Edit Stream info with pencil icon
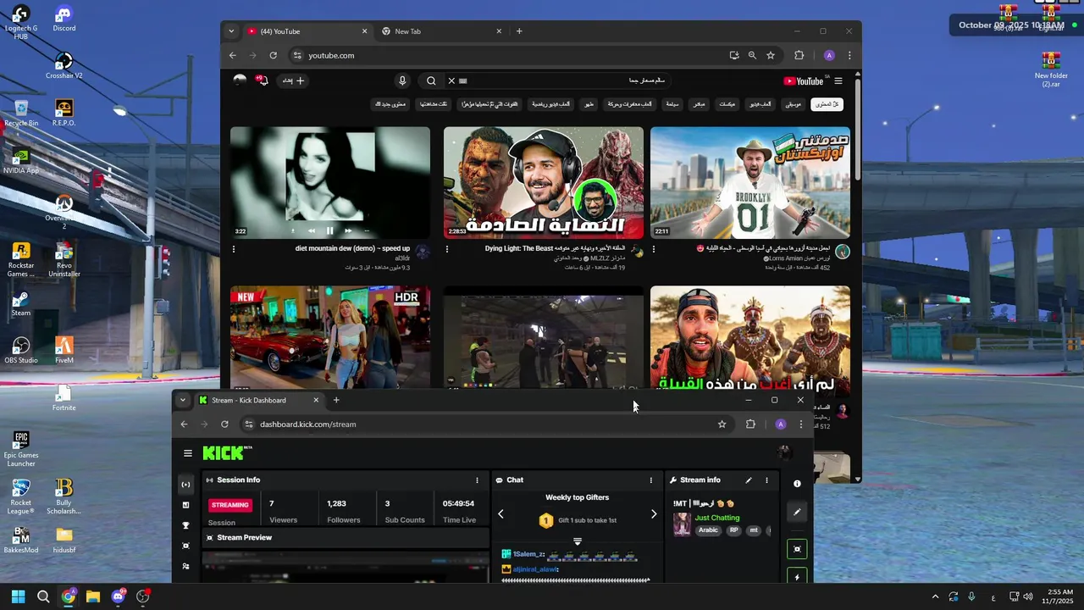Screen dimensions: 1084x610 [x=749, y=480]
